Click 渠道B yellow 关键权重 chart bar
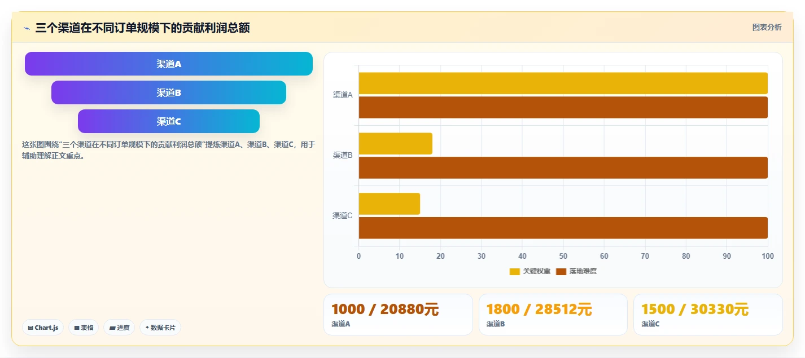Screen dimensions: 805x358 [395, 144]
